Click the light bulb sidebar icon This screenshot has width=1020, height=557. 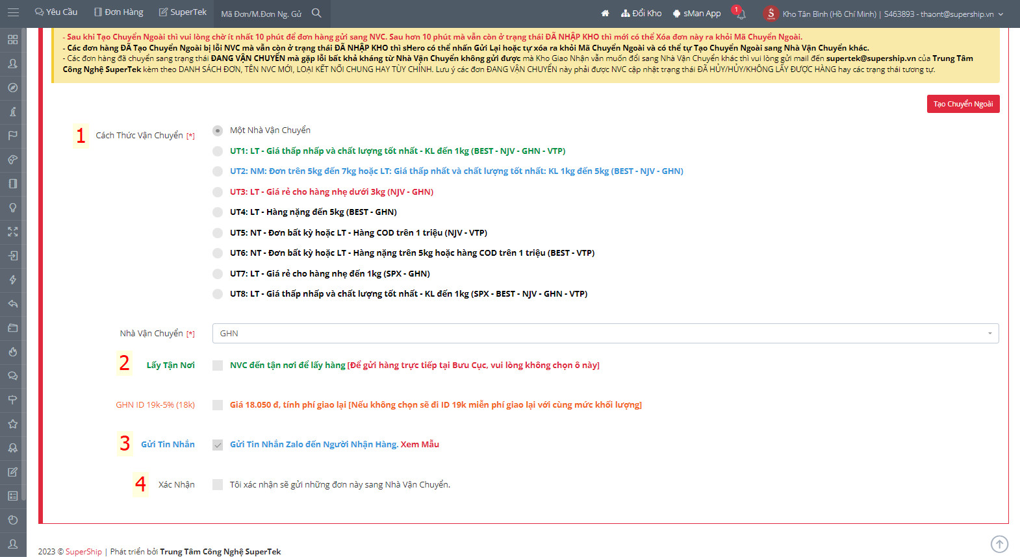[x=12, y=208]
